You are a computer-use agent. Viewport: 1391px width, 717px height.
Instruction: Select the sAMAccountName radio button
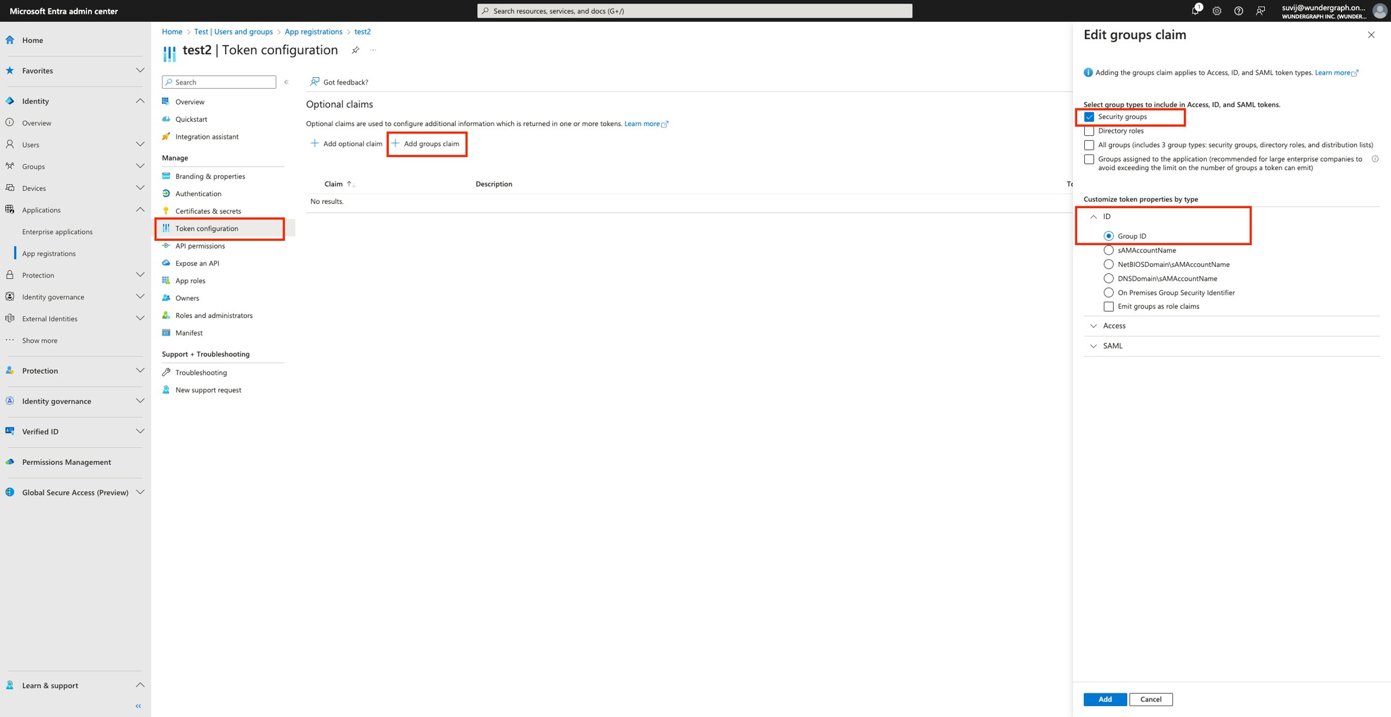[1108, 250]
